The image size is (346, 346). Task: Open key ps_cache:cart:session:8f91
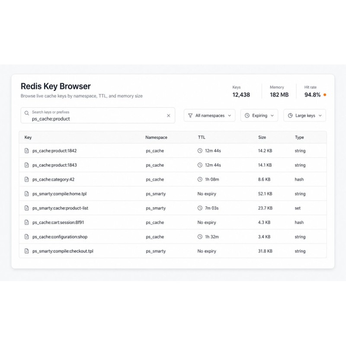point(58,222)
